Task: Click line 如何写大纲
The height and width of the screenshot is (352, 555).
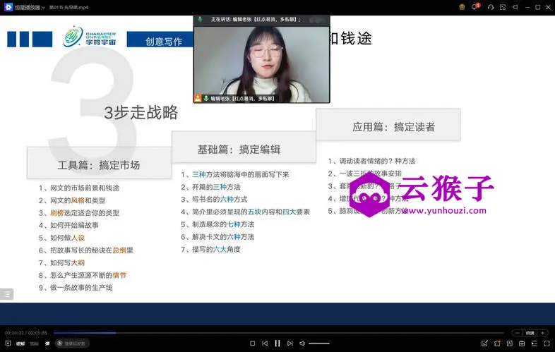Action: [x=61, y=263]
